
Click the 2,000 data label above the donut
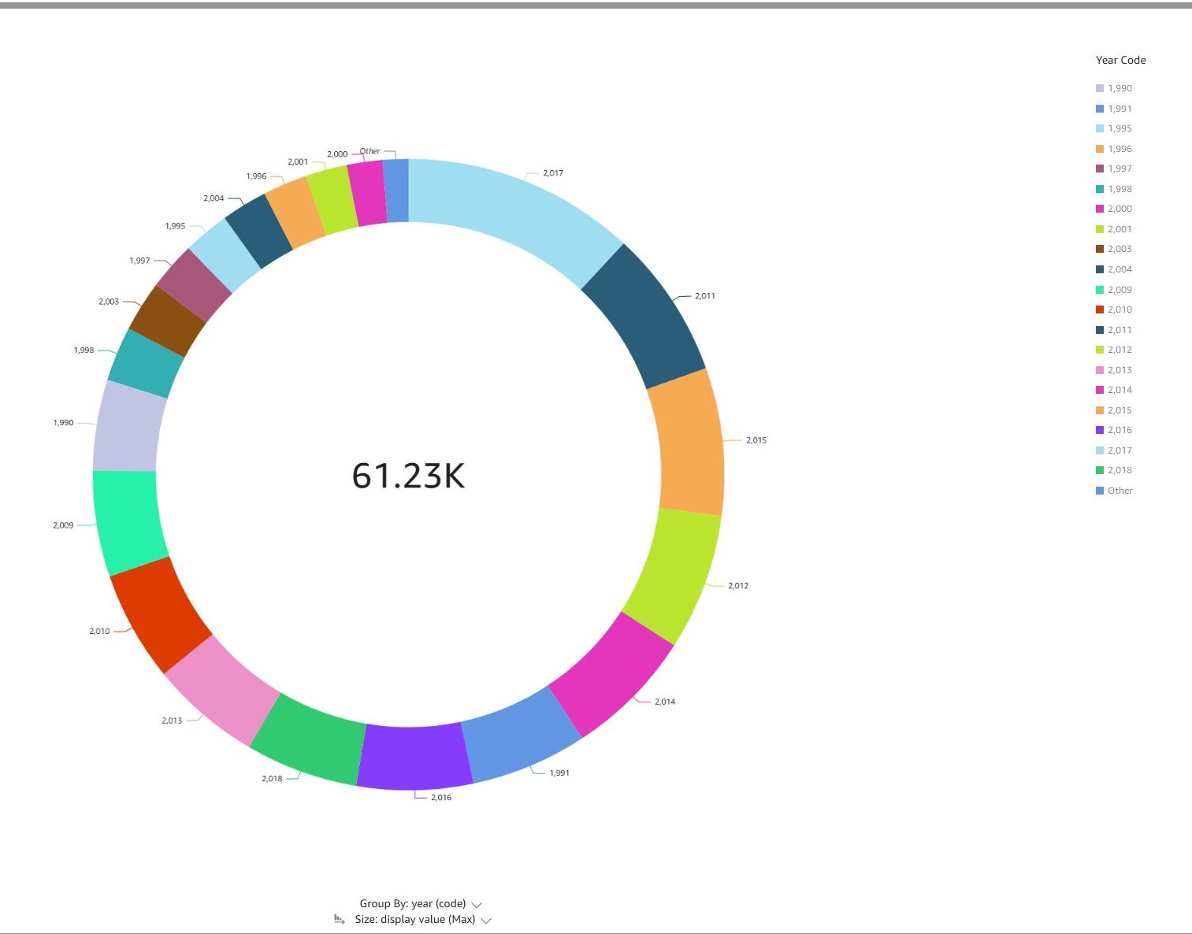click(337, 154)
